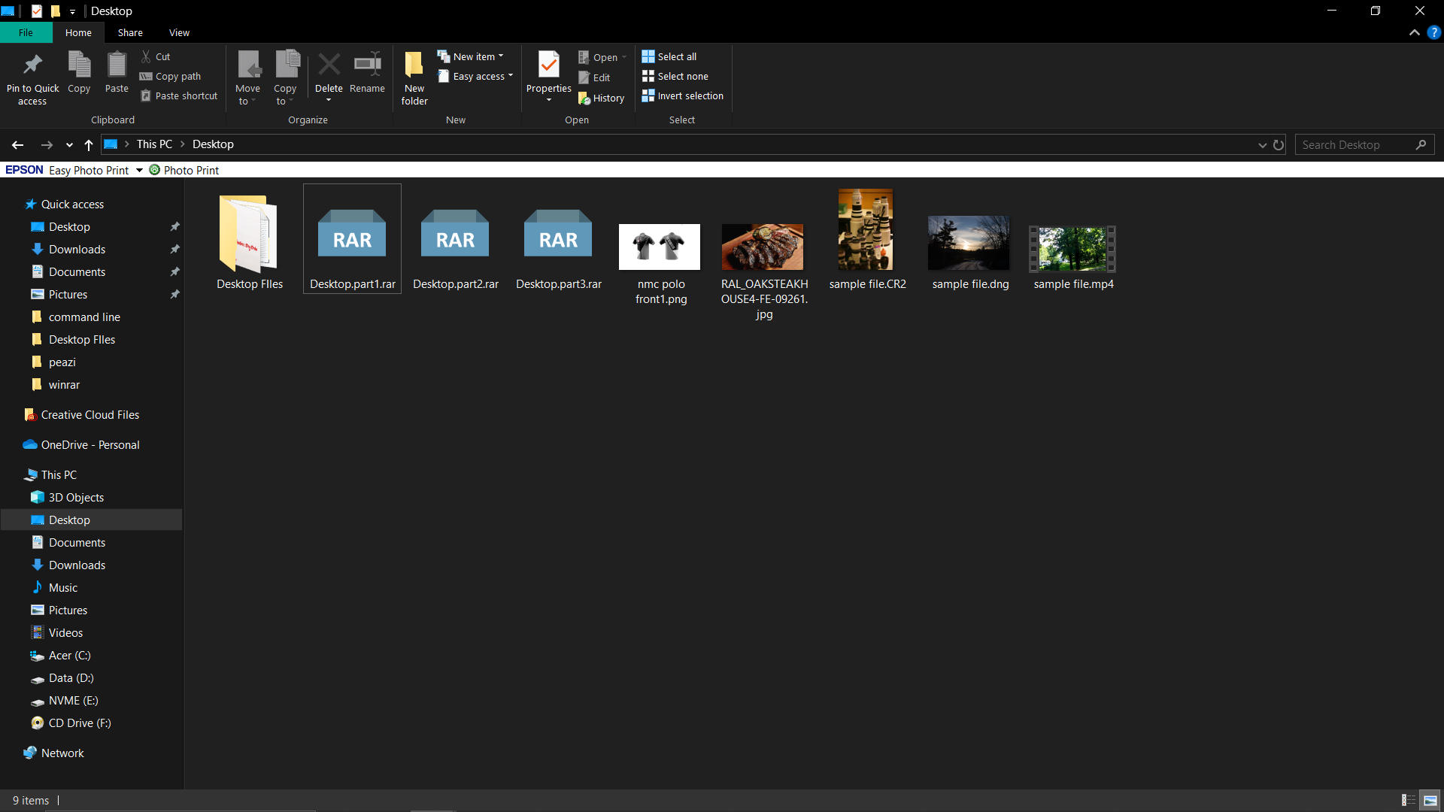The width and height of the screenshot is (1444, 812).
Task: Click the Rename icon in the ribbon
Action: [367, 66]
